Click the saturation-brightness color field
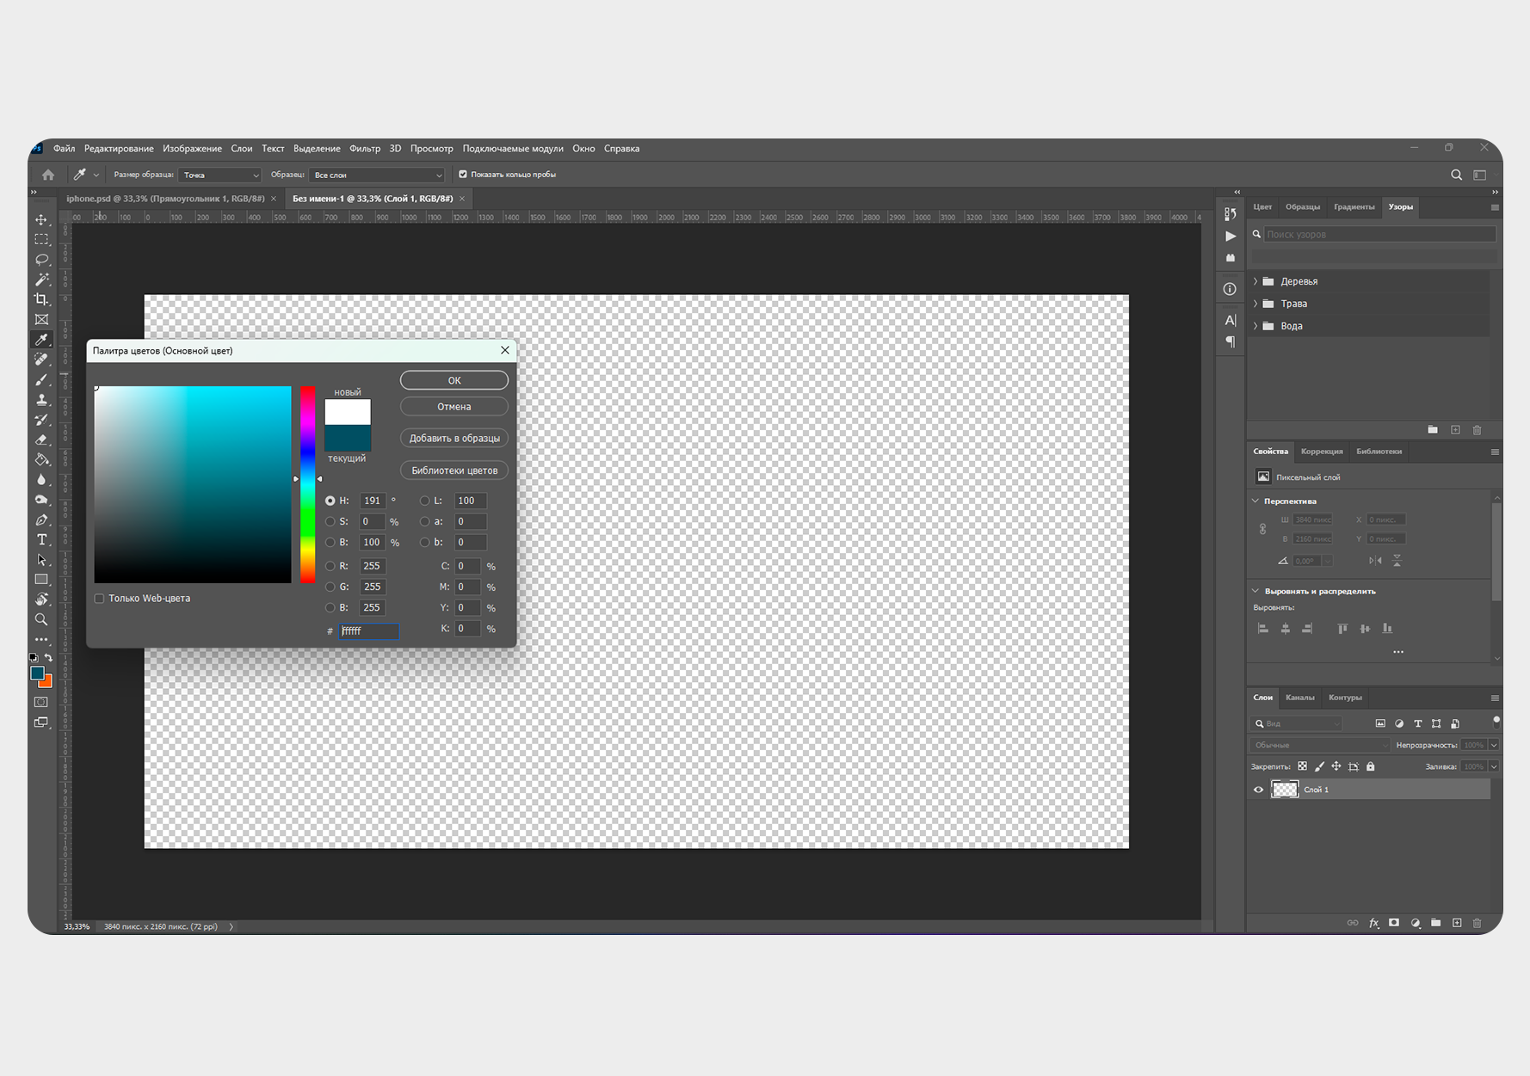 [x=193, y=485]
